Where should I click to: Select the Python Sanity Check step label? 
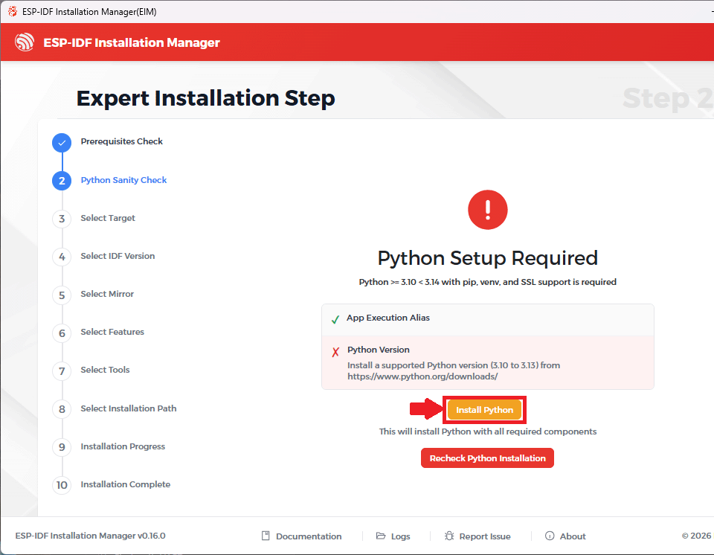pos(123,180)
